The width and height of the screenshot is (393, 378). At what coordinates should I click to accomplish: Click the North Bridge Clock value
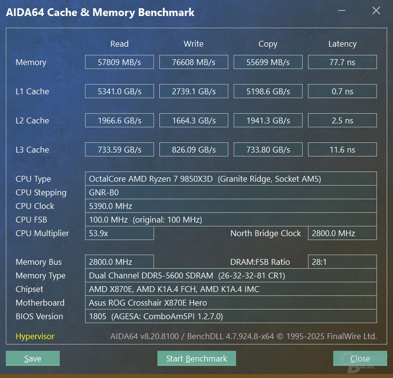342,233
